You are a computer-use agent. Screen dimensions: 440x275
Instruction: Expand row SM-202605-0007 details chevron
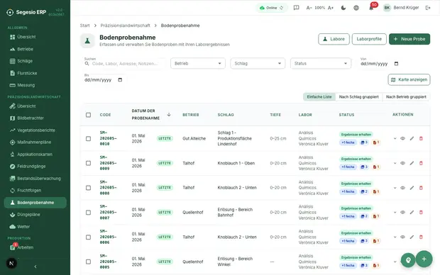(x=395, y=213)
